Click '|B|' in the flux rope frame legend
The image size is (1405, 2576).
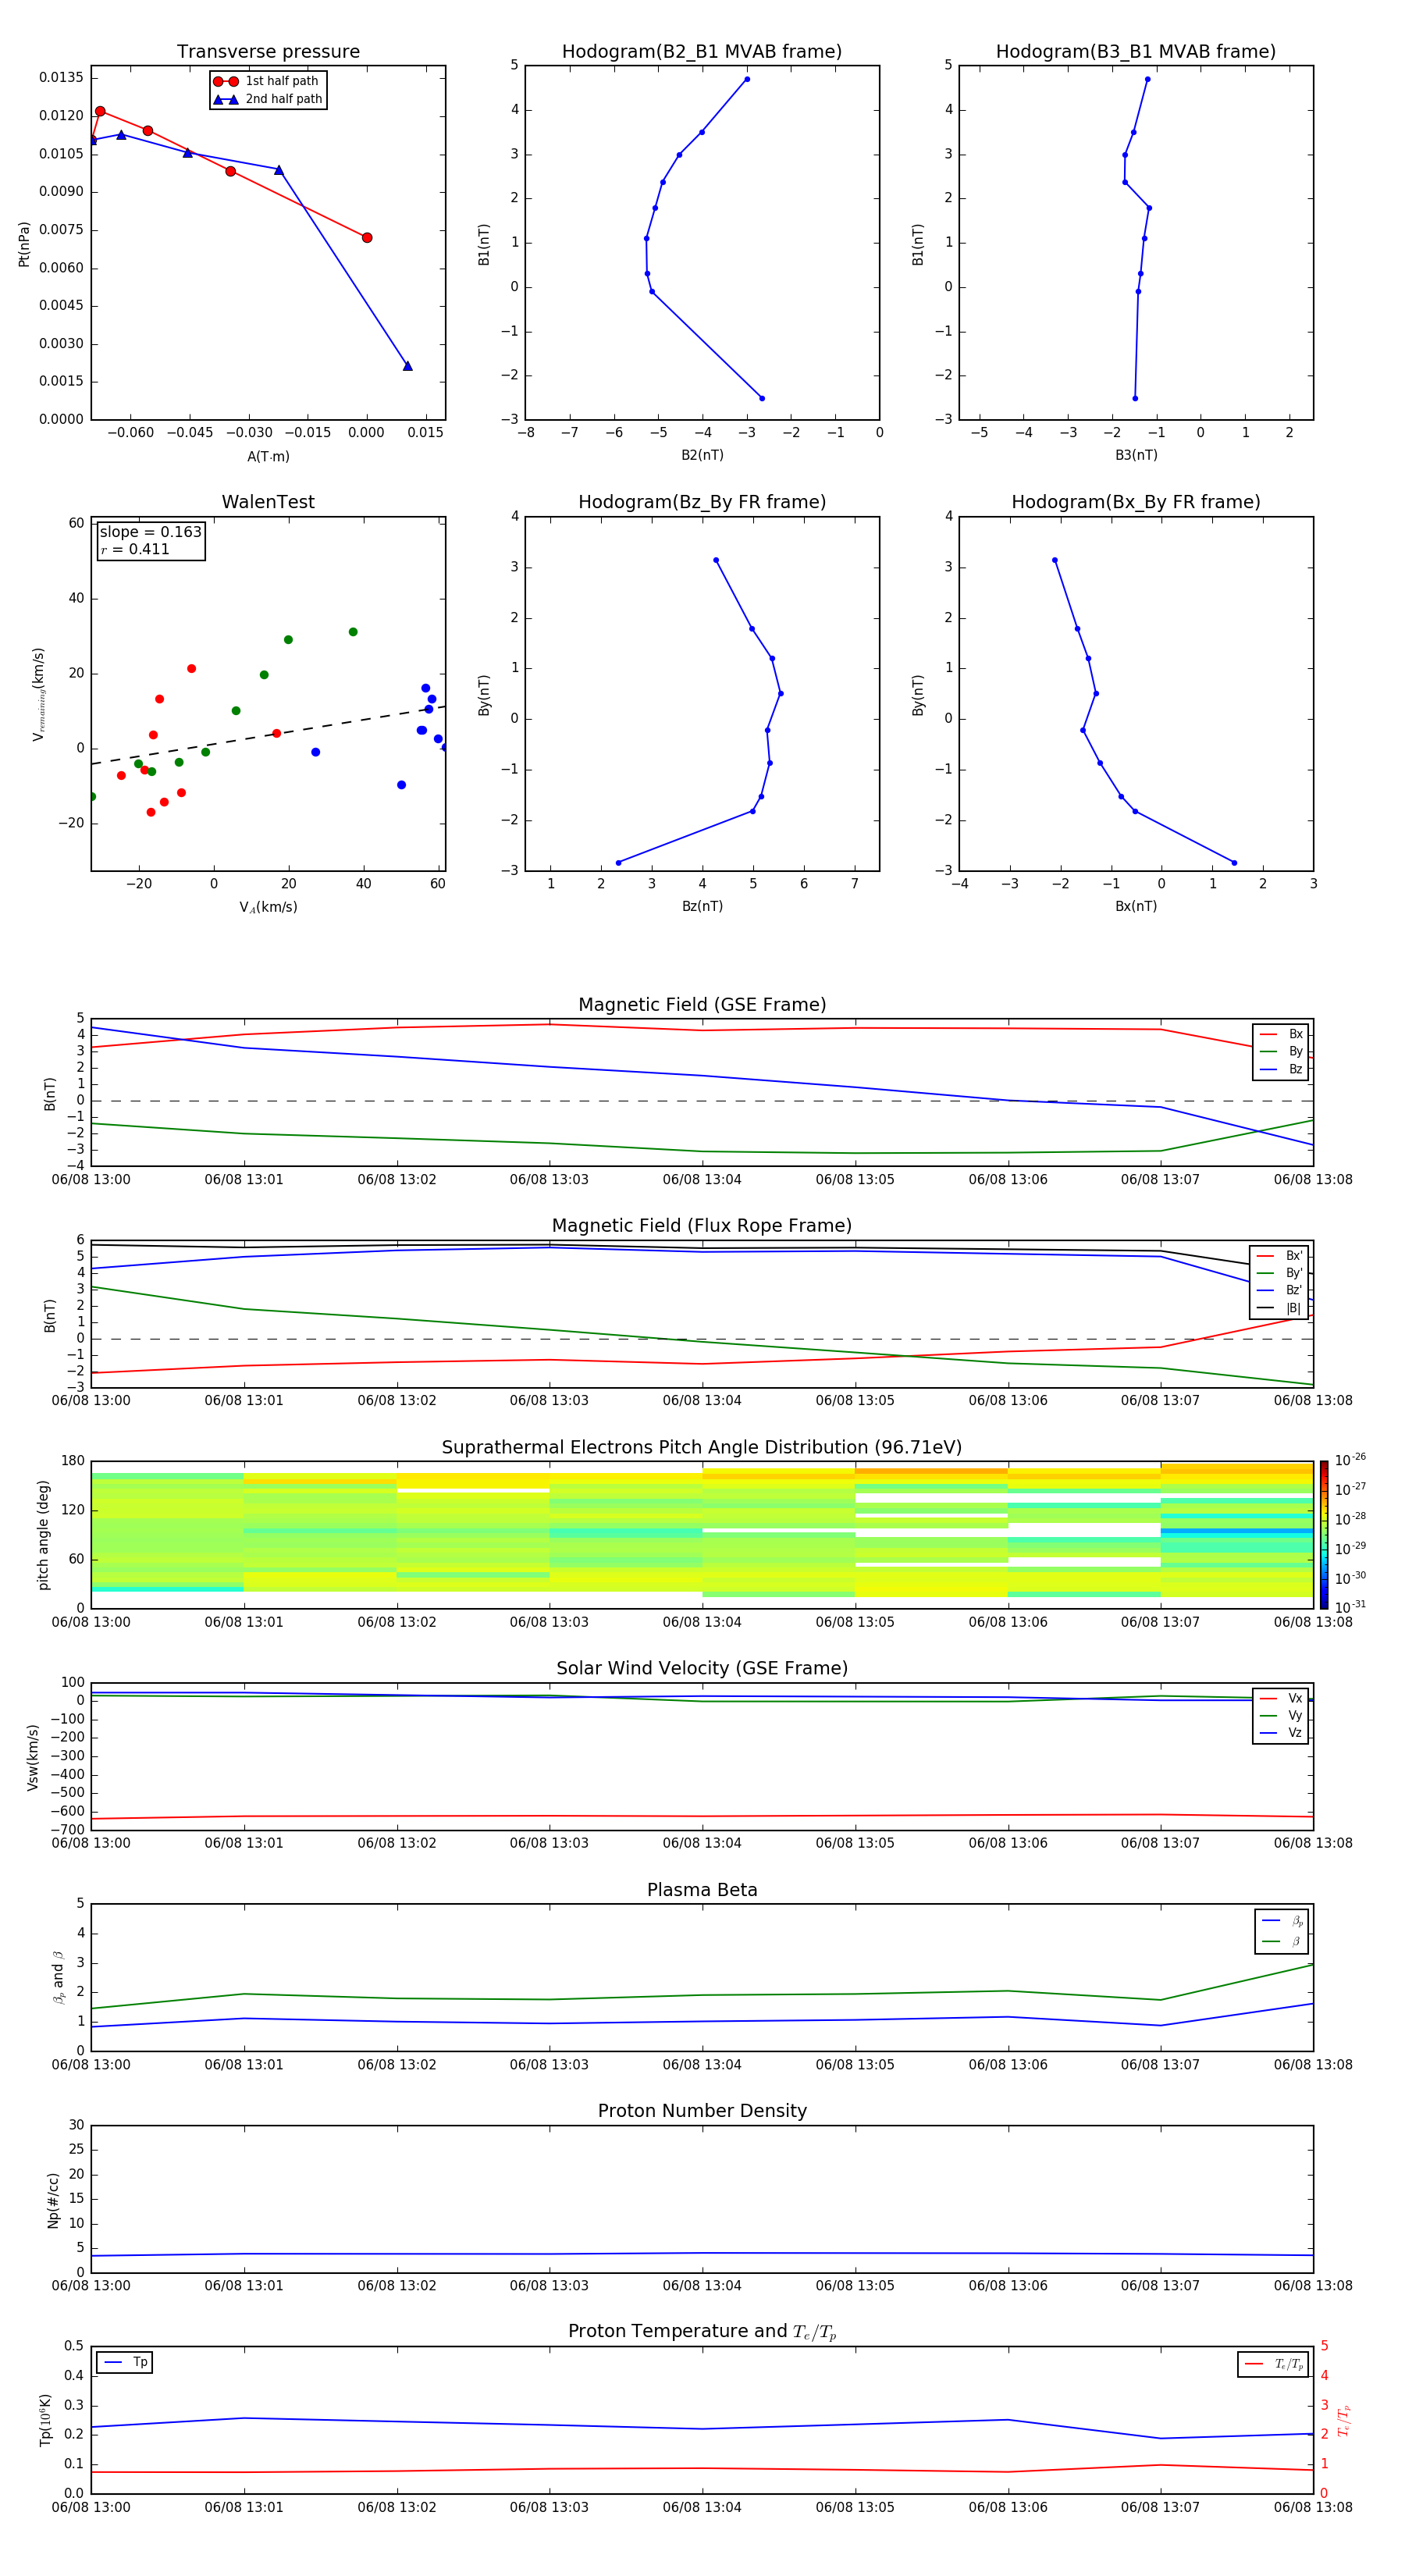(x=1279, y=1308)
